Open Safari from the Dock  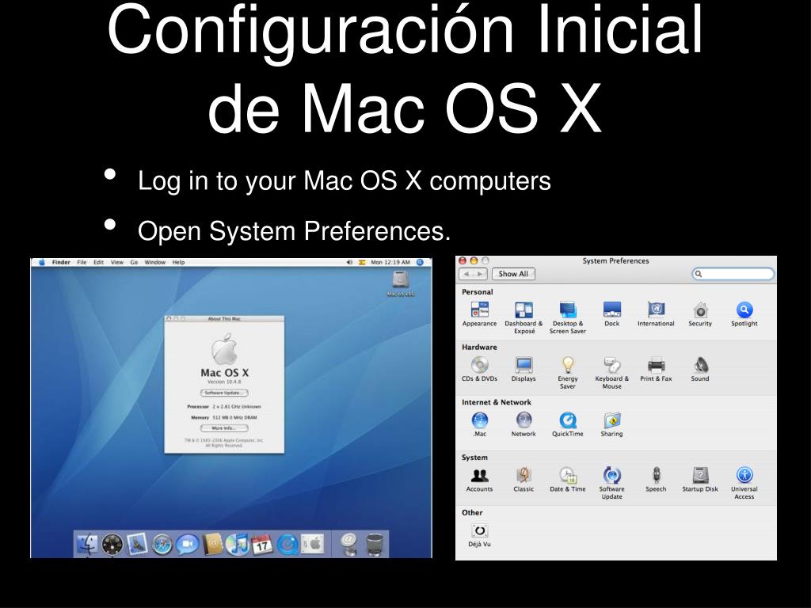click(x=162, y=545)
